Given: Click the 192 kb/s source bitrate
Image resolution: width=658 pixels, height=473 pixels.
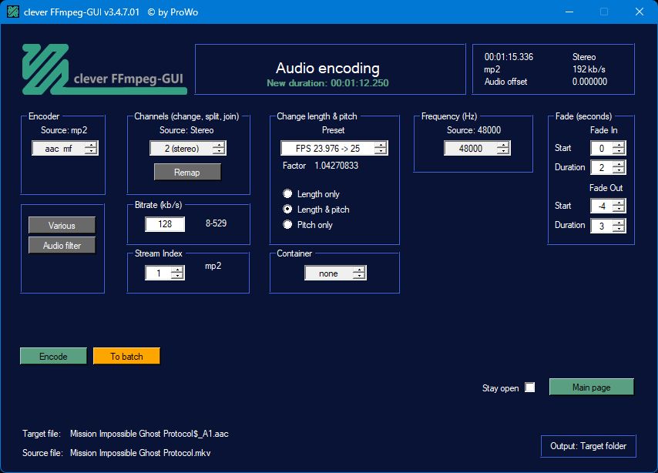Looking at the screenshot, I should 589,69.
